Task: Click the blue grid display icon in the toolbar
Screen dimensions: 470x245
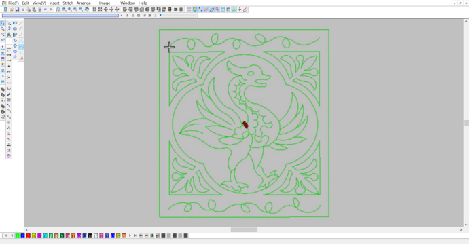Action: point(223,10)
